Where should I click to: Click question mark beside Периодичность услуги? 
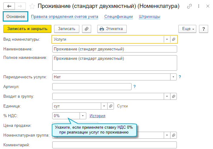click(x=180, y=77)
